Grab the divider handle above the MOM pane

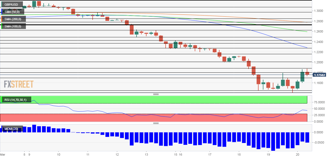point(156,123)
